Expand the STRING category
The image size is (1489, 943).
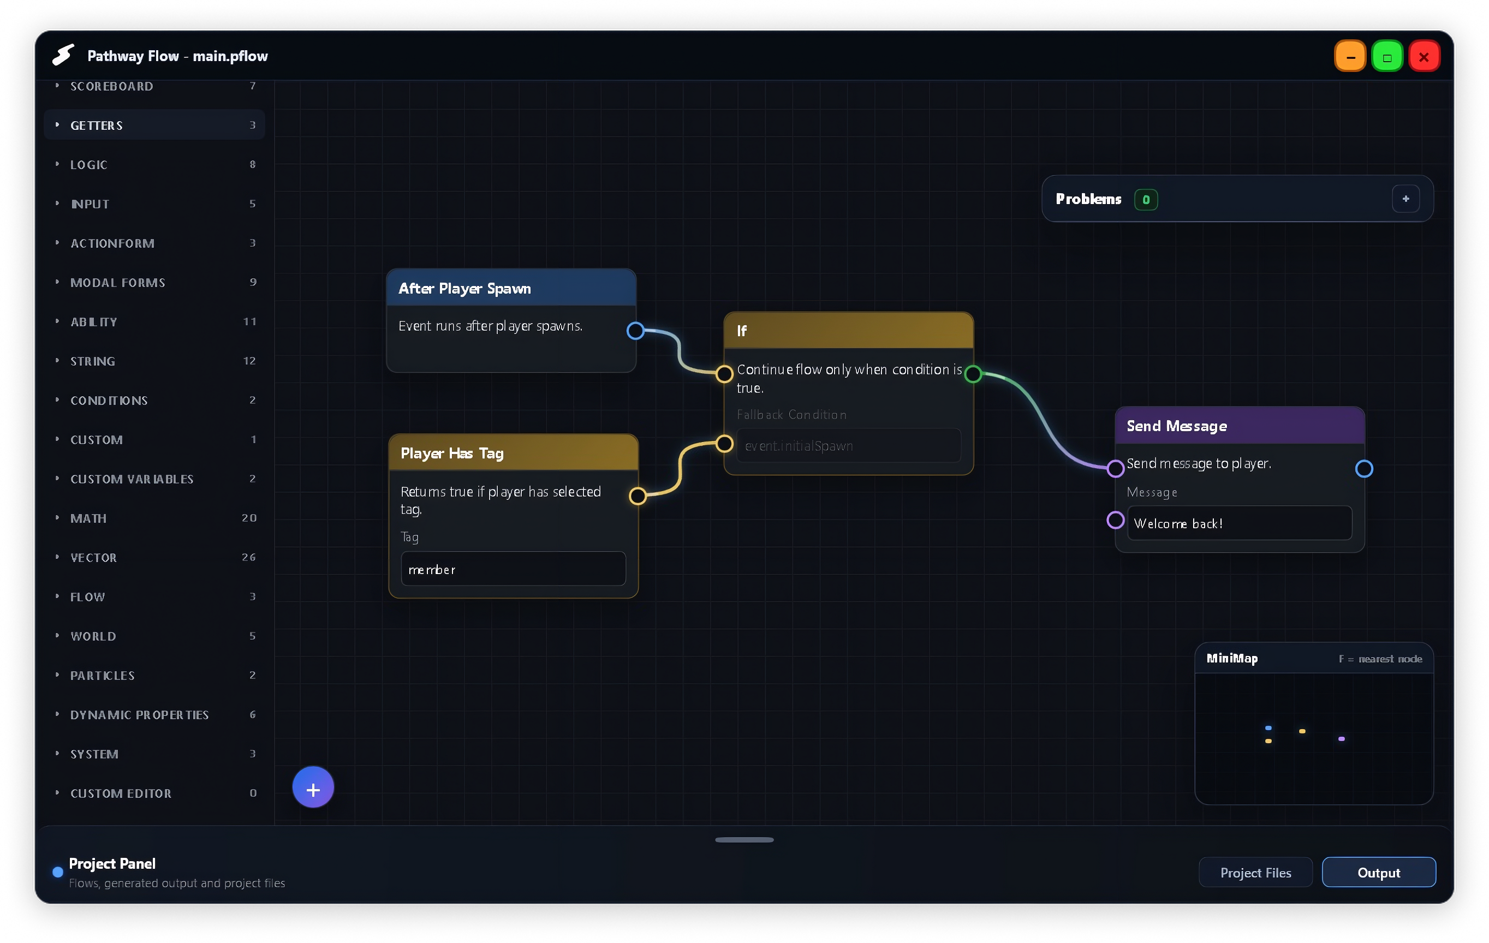pyautogui.click(x=154, y=361)
